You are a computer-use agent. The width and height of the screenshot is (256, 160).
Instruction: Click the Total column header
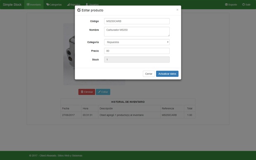190,108
